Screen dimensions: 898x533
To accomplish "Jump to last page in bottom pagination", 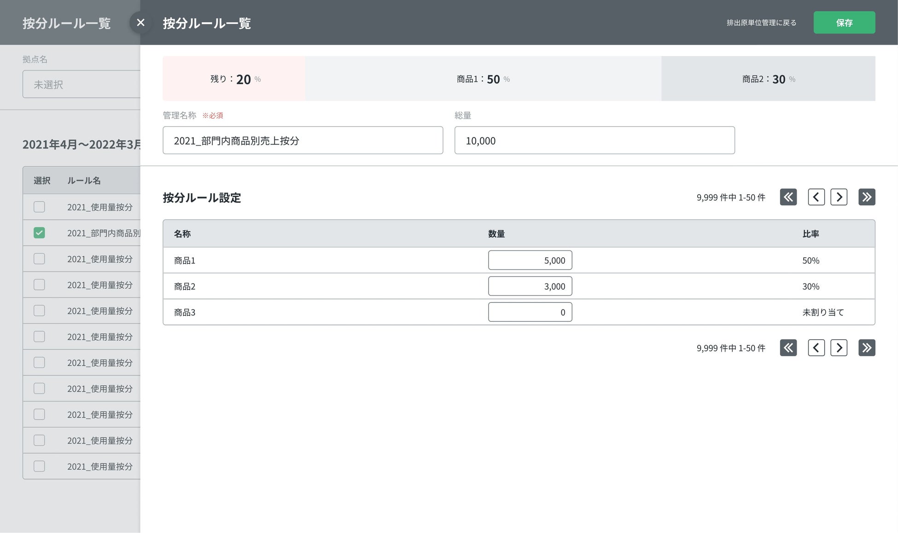I will coord(867,348).
